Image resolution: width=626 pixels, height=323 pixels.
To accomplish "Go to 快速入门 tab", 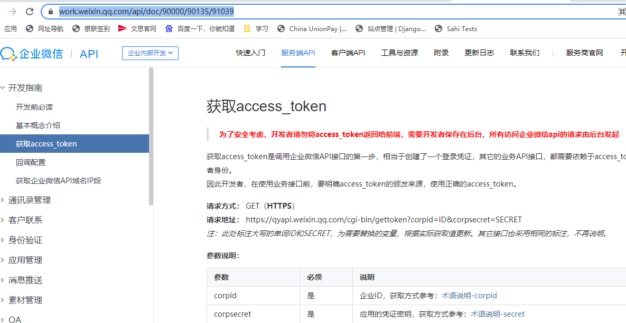I will [250, 53].
